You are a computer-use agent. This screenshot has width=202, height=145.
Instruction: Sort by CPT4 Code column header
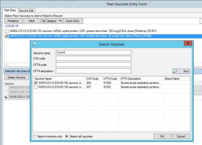click(x=111, y=79)
